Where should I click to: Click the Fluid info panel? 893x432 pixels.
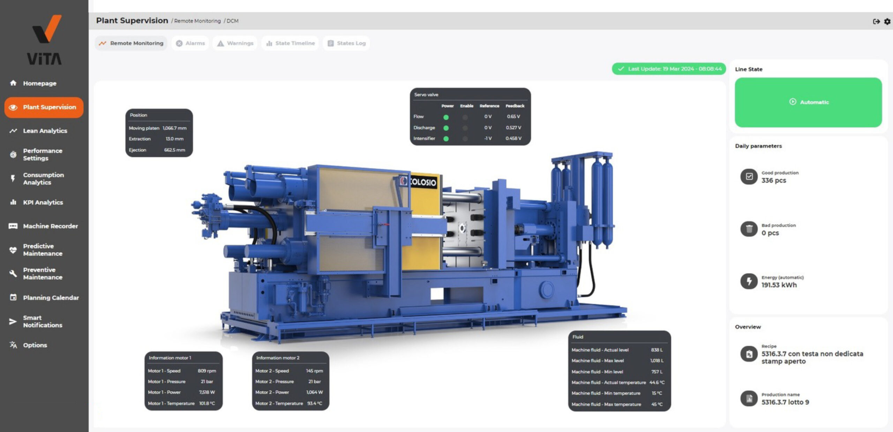point(620,371)
